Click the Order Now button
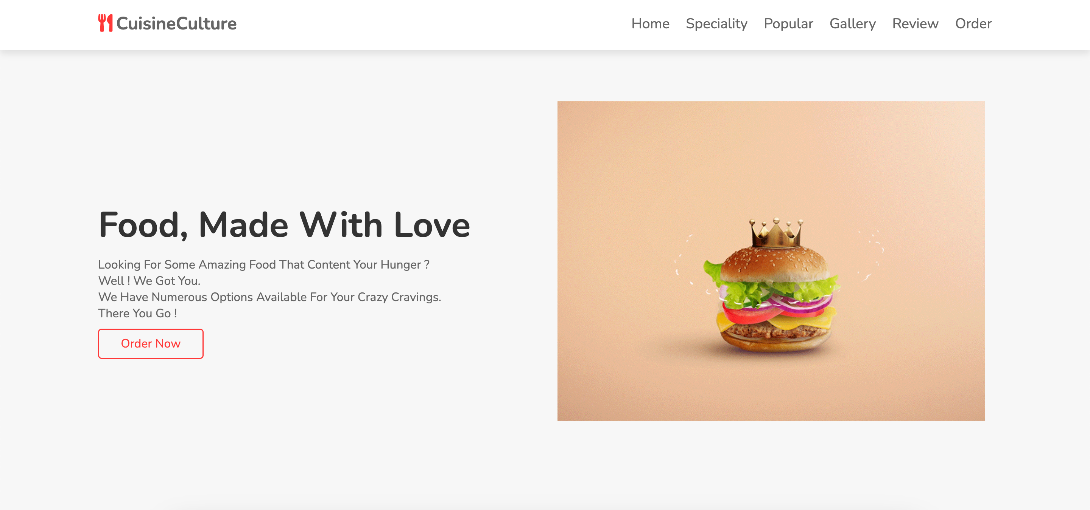Image resolution: width=1090 pixels, height=510 pixels. coord(151,344)
